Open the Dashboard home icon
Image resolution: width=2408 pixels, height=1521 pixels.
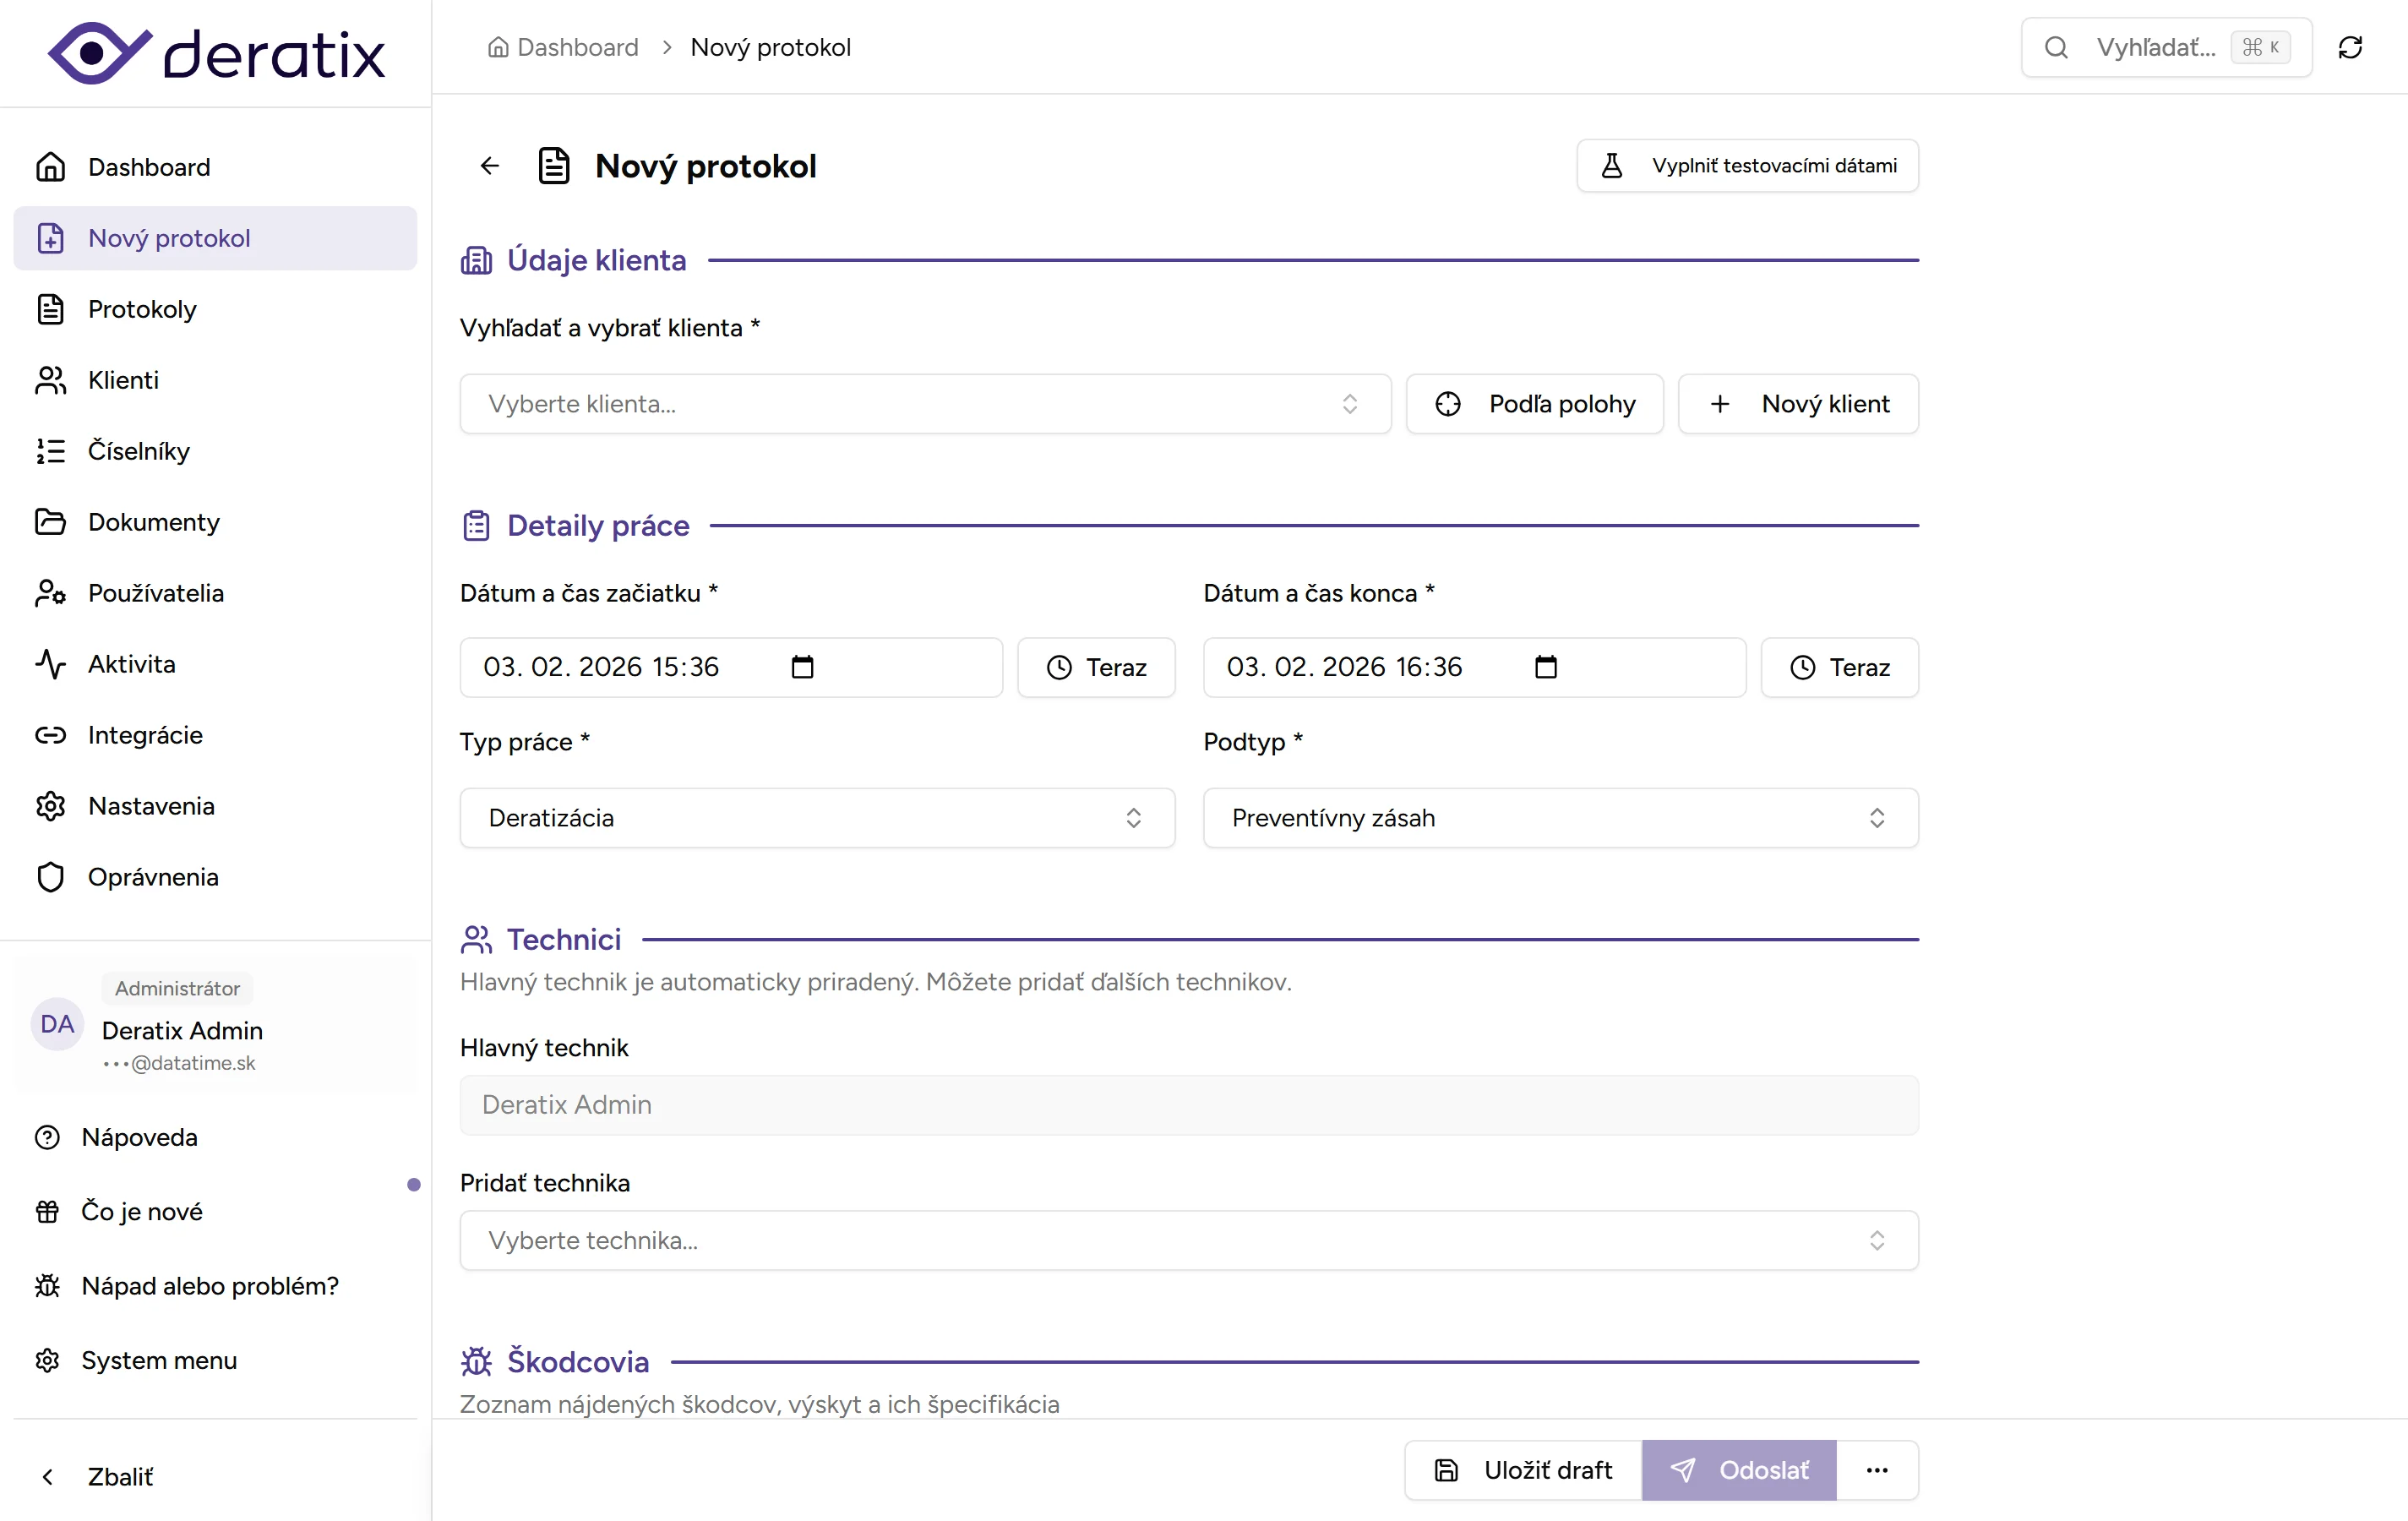[x=49, y=166]
